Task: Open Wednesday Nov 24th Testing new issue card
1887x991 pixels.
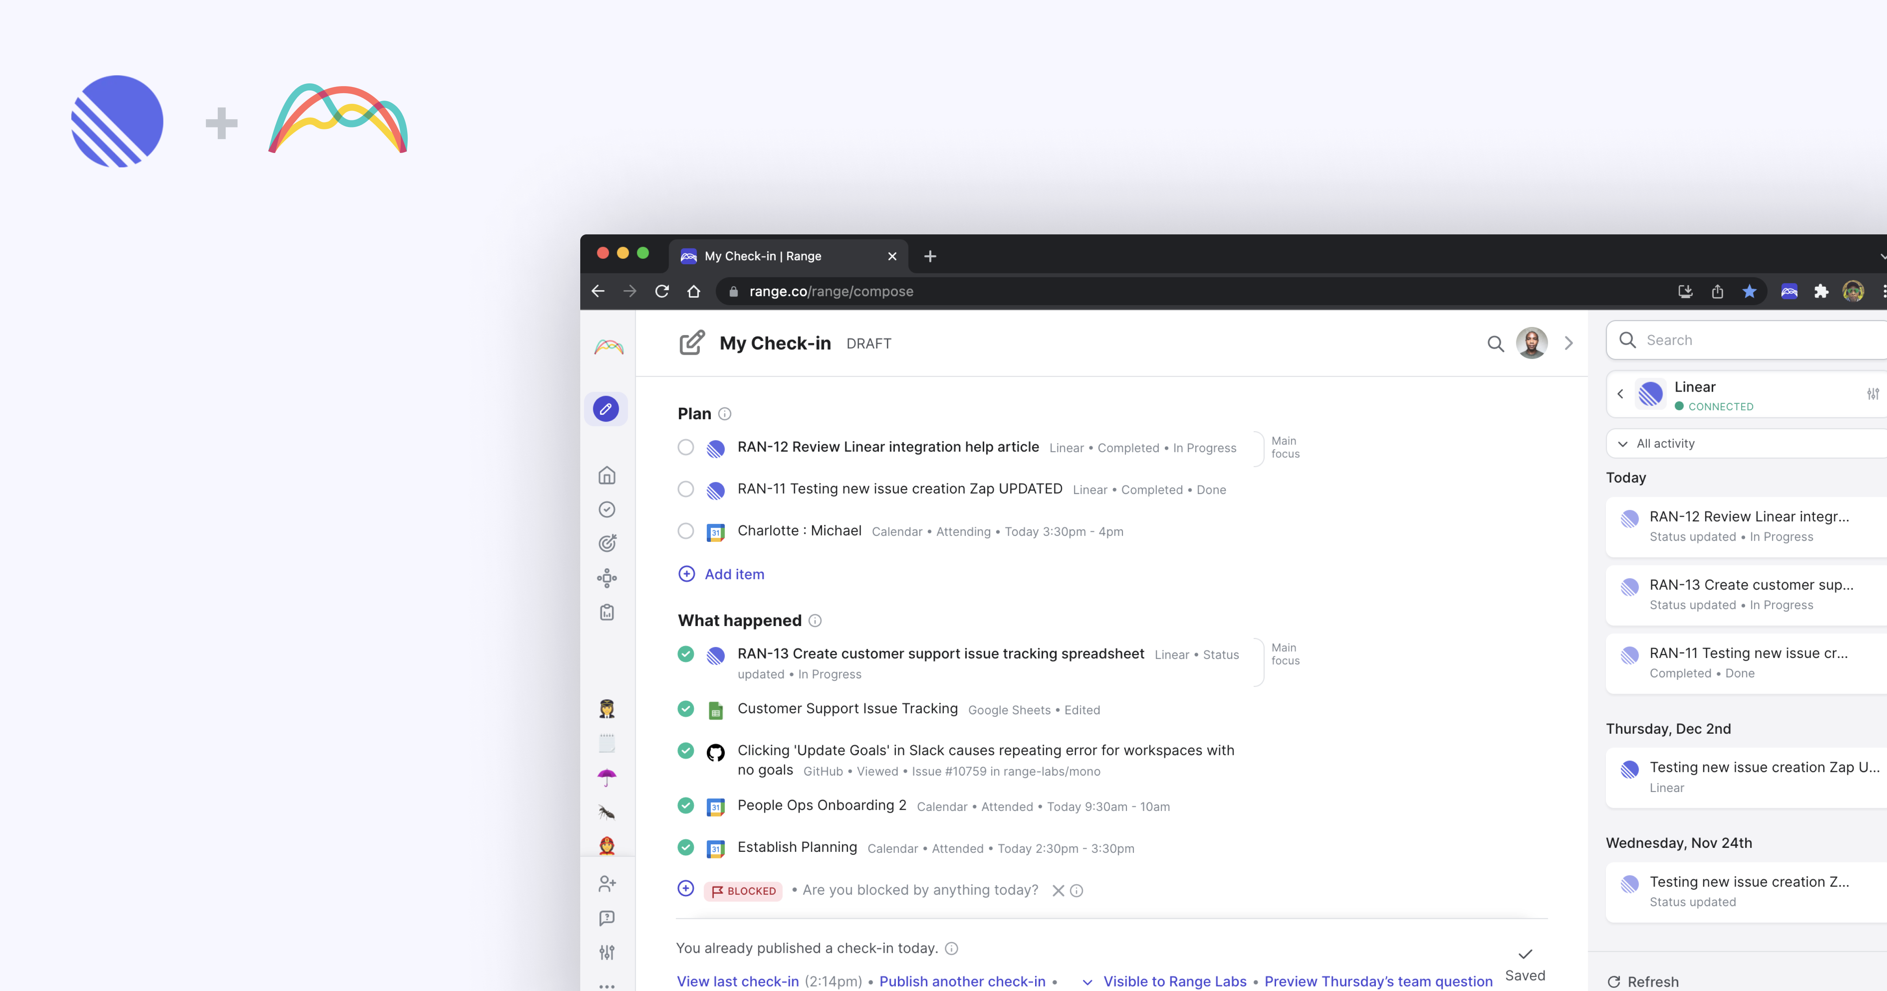Action: pyautogui.click(x=1747, y=892)
